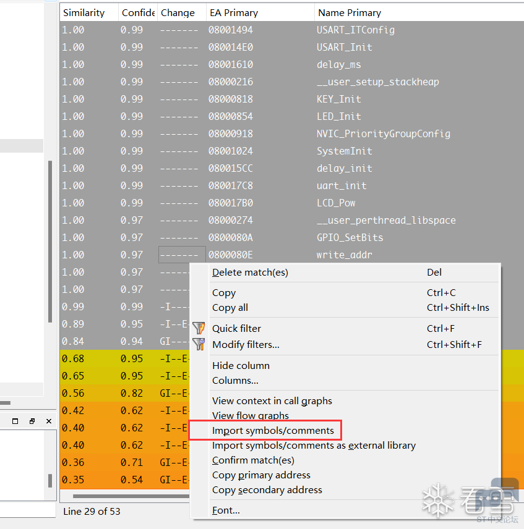
Task: Select the LED_Init row
Action: coord(292,116)
